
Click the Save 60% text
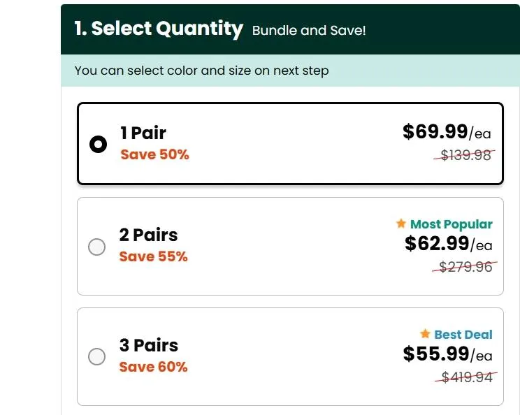pyautogui.click(x=153, y=367)
